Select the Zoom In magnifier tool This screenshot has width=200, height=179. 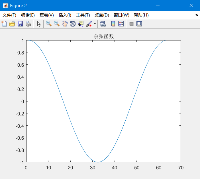(x=49, y=24)
